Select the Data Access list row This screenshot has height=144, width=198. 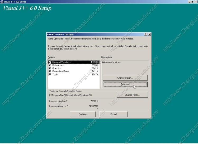tap(74, 65)
